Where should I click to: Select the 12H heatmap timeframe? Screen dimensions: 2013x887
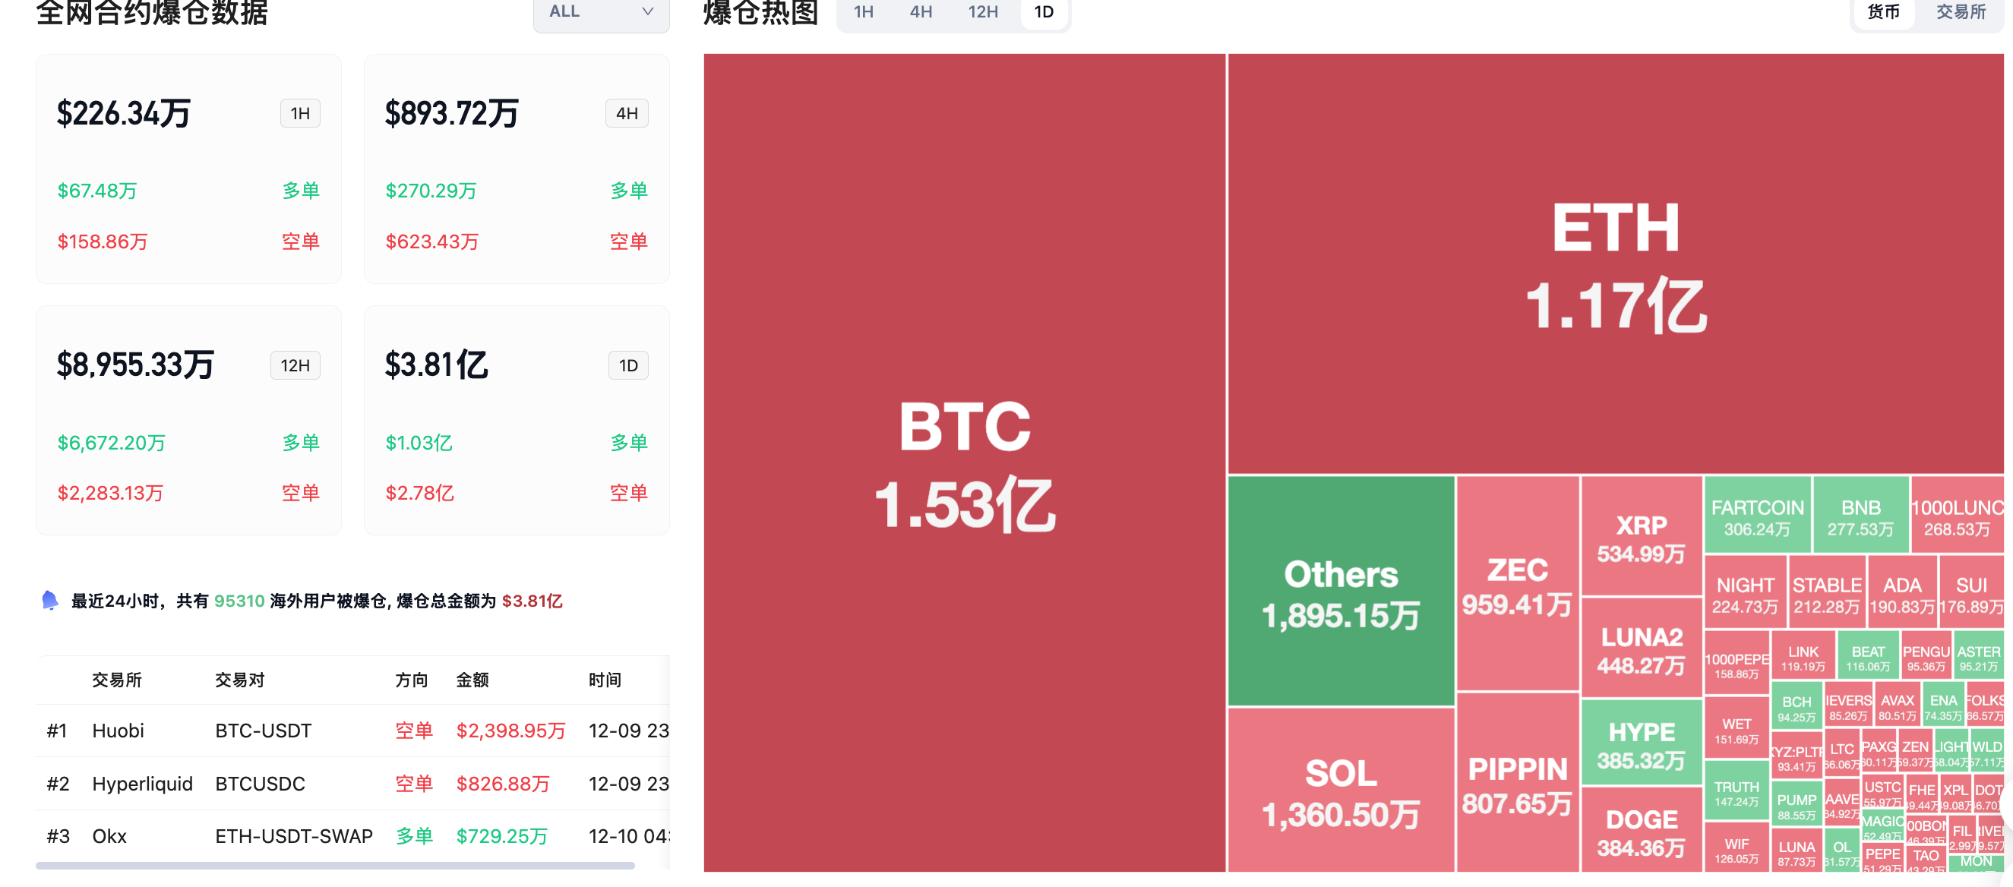point(982,12)
